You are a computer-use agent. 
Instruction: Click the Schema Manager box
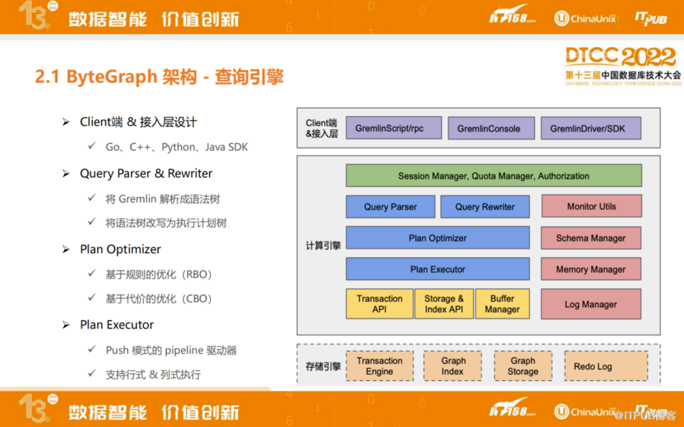pos(590,239)
